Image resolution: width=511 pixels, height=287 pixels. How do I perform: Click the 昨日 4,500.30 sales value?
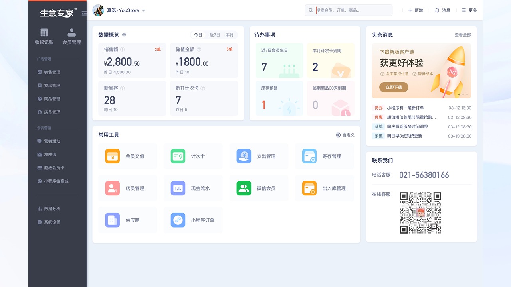(117, 72)
